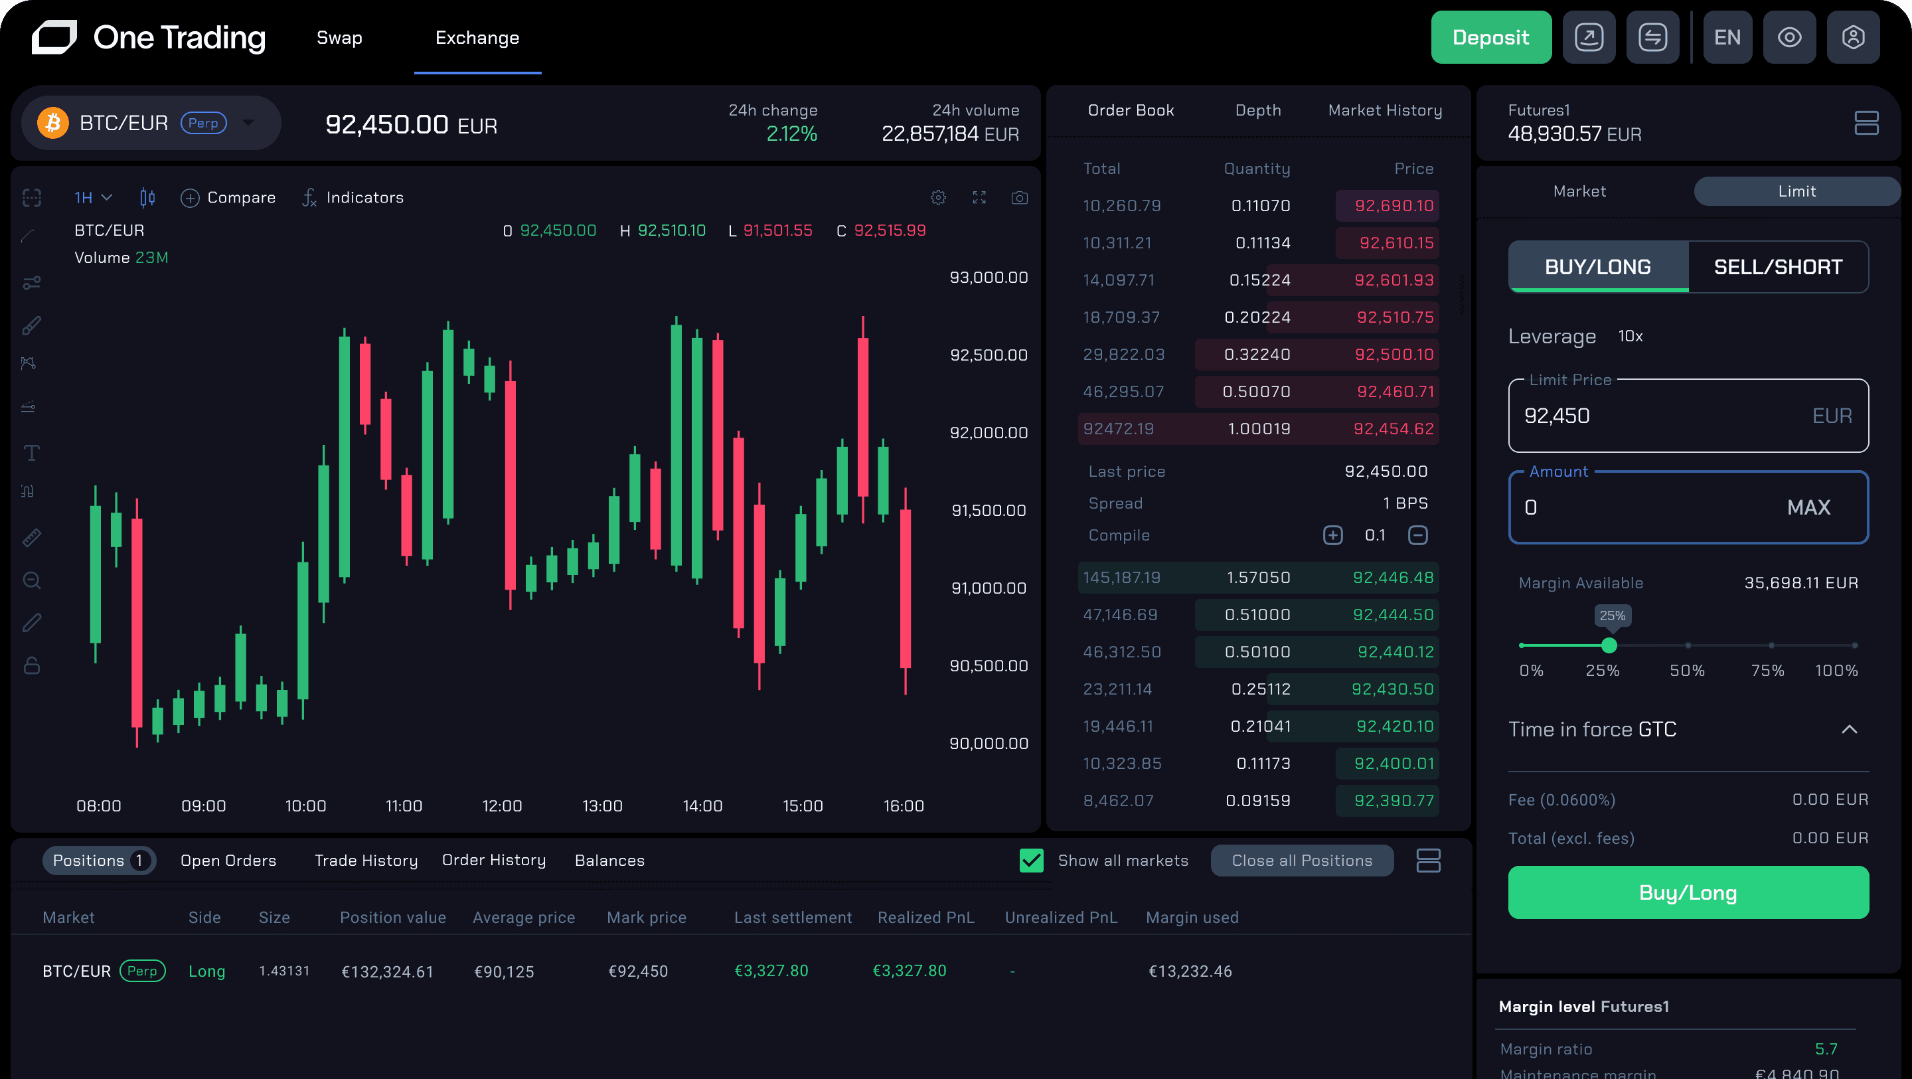Enter fullscreen chart mode icon
The image size is (1912, 1079).
click(979, 197)
